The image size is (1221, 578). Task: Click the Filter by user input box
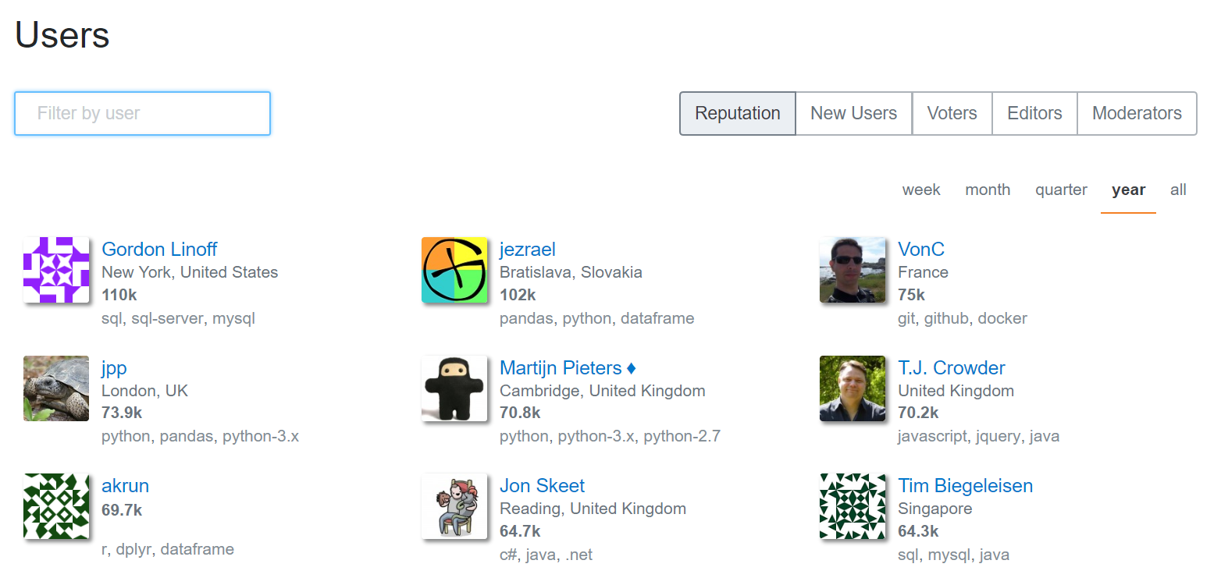click(x=142, y=113)
